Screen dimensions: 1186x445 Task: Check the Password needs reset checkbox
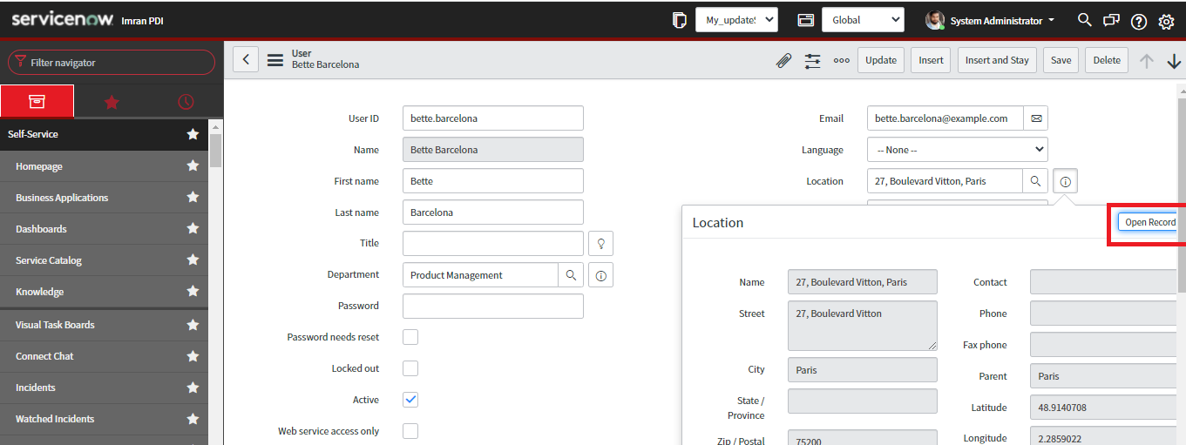pos(410,337)
